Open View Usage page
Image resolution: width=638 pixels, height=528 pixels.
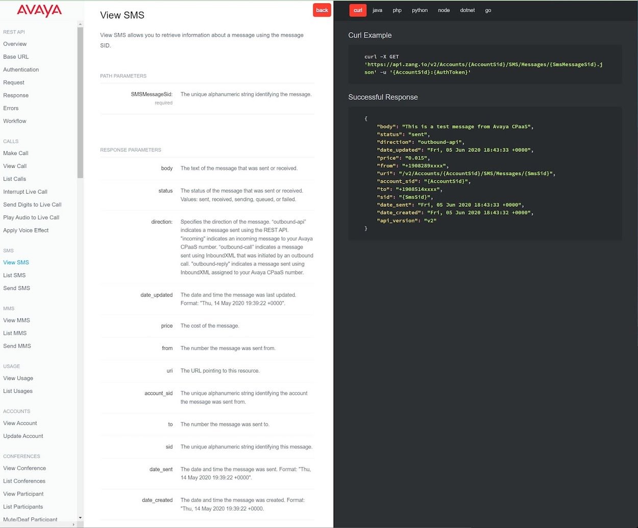18,378
